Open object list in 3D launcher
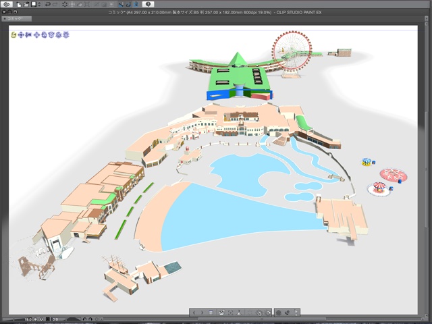The image size is (432, 324). point(211,313)
